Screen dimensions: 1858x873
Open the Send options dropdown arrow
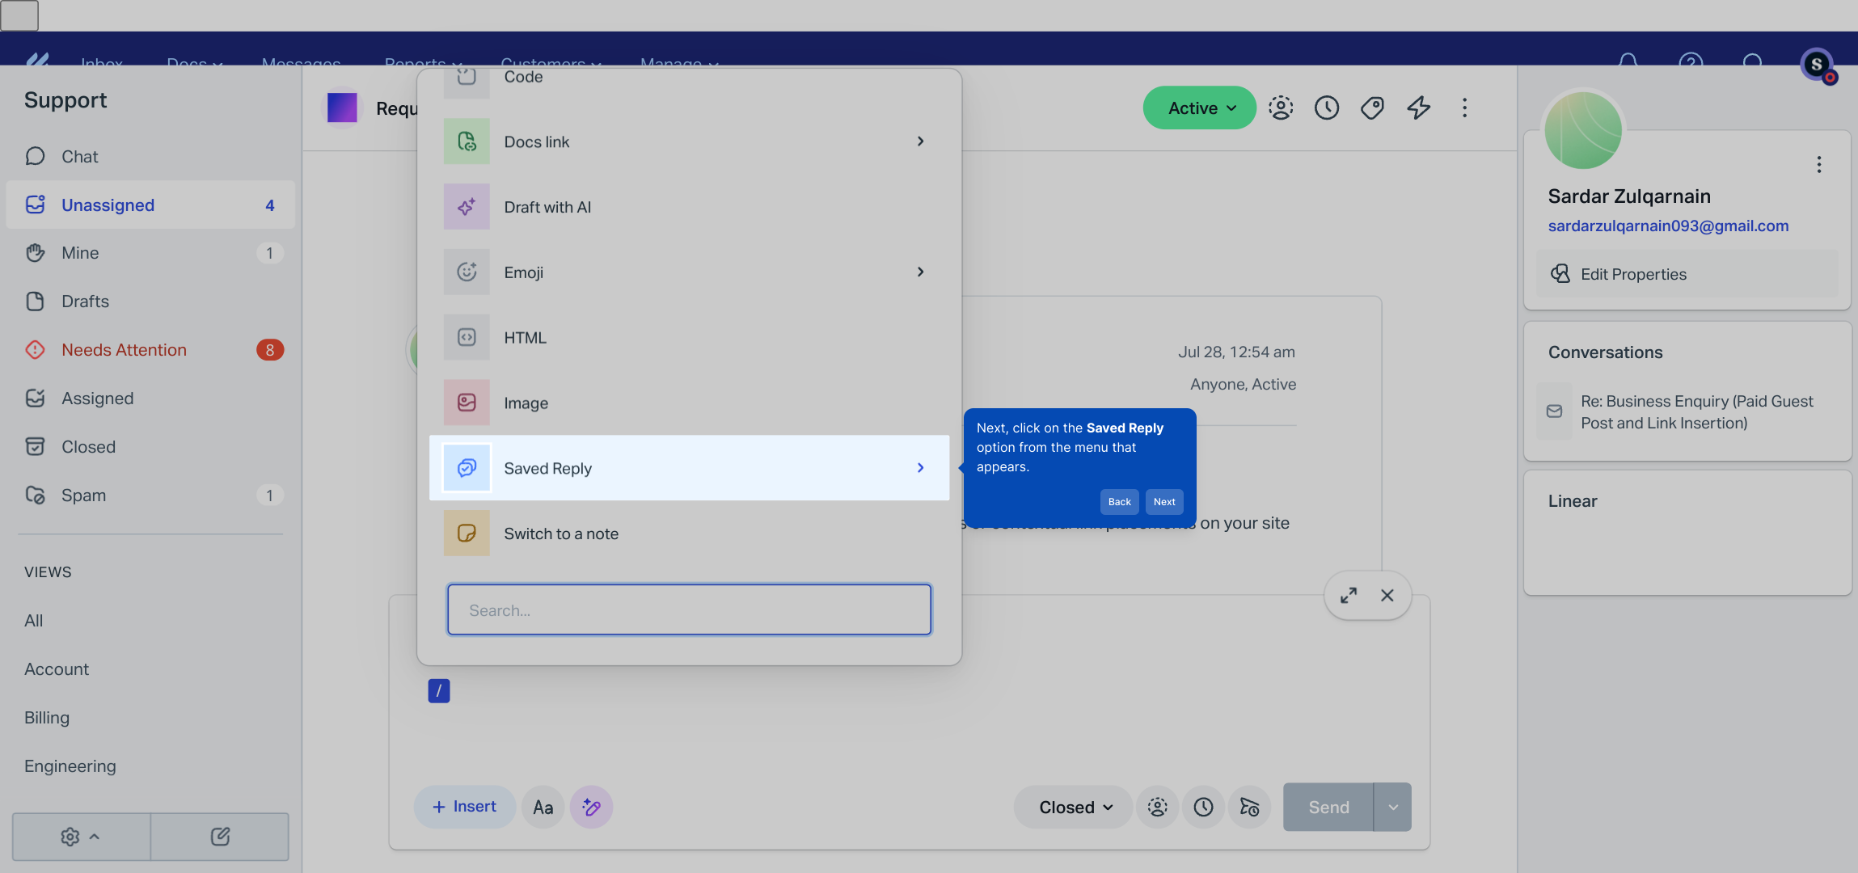pyautogui.click(x=1393, y=807)
